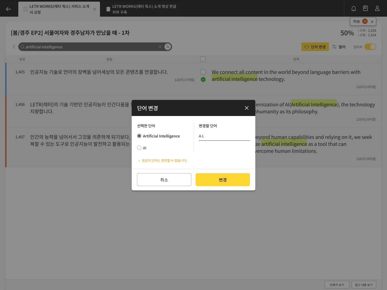This screenshot has width=387, height=290.
Task: Collapse search with left chevron
Action: [14, 47]
